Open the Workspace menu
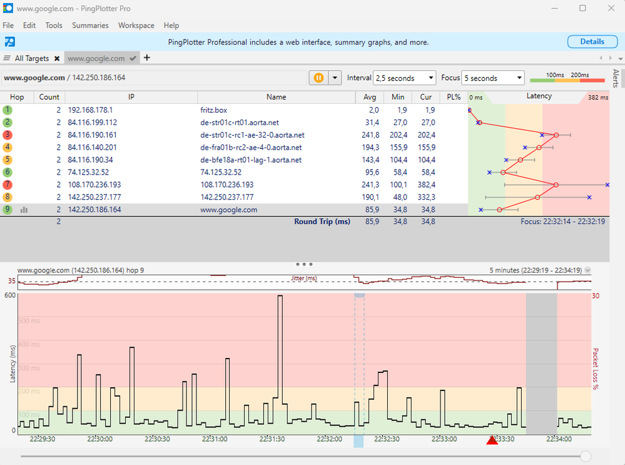 click(136, 26)
